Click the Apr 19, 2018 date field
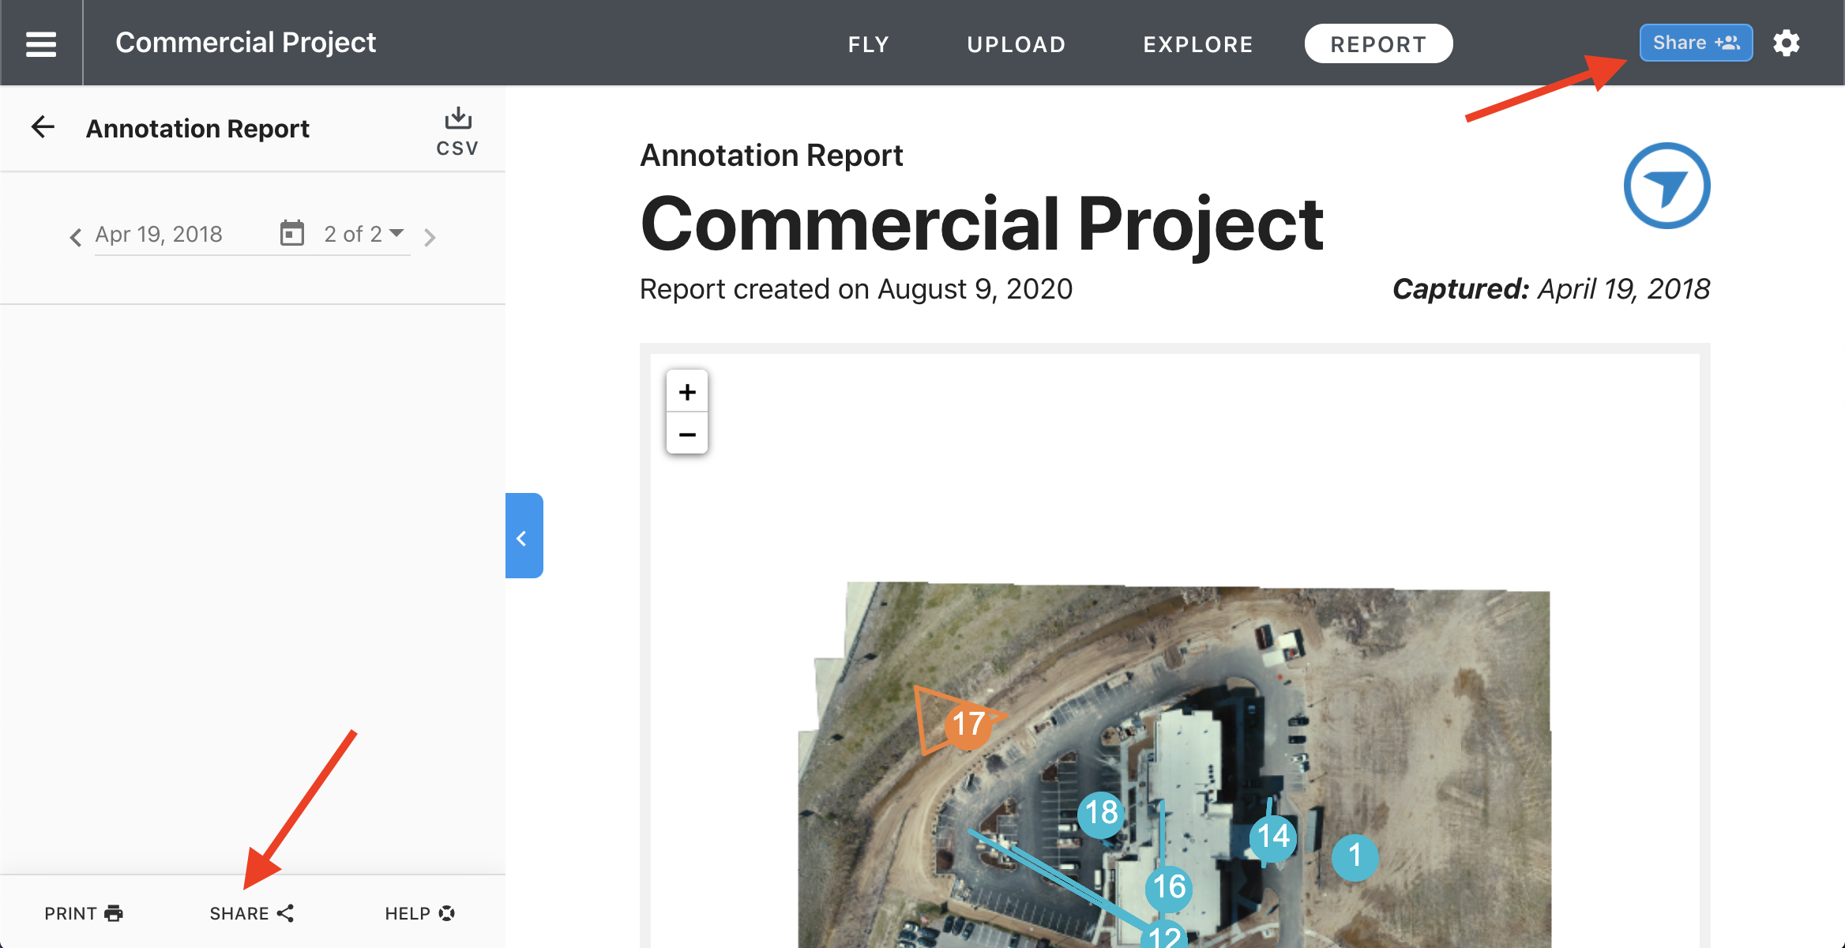 pos(159,234)
